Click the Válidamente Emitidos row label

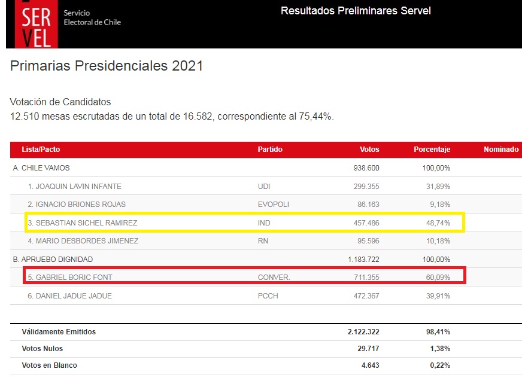tap(59, 332)
